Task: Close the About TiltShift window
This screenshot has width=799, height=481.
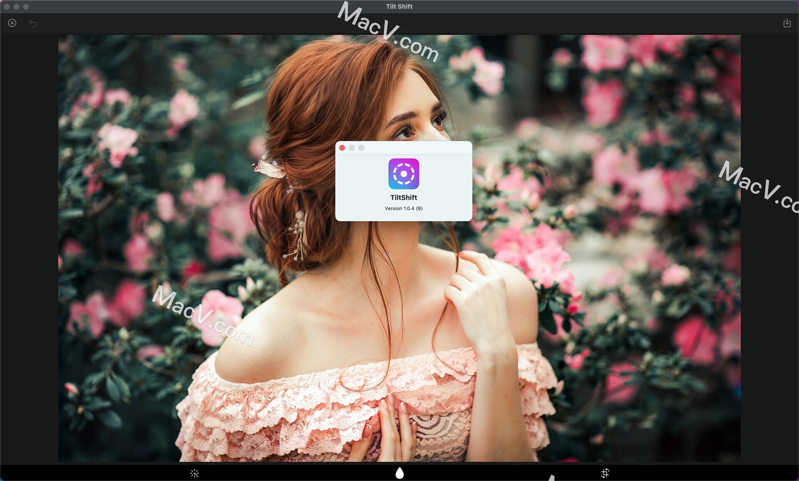Action: pyautogui.click(x=342, y=148)
